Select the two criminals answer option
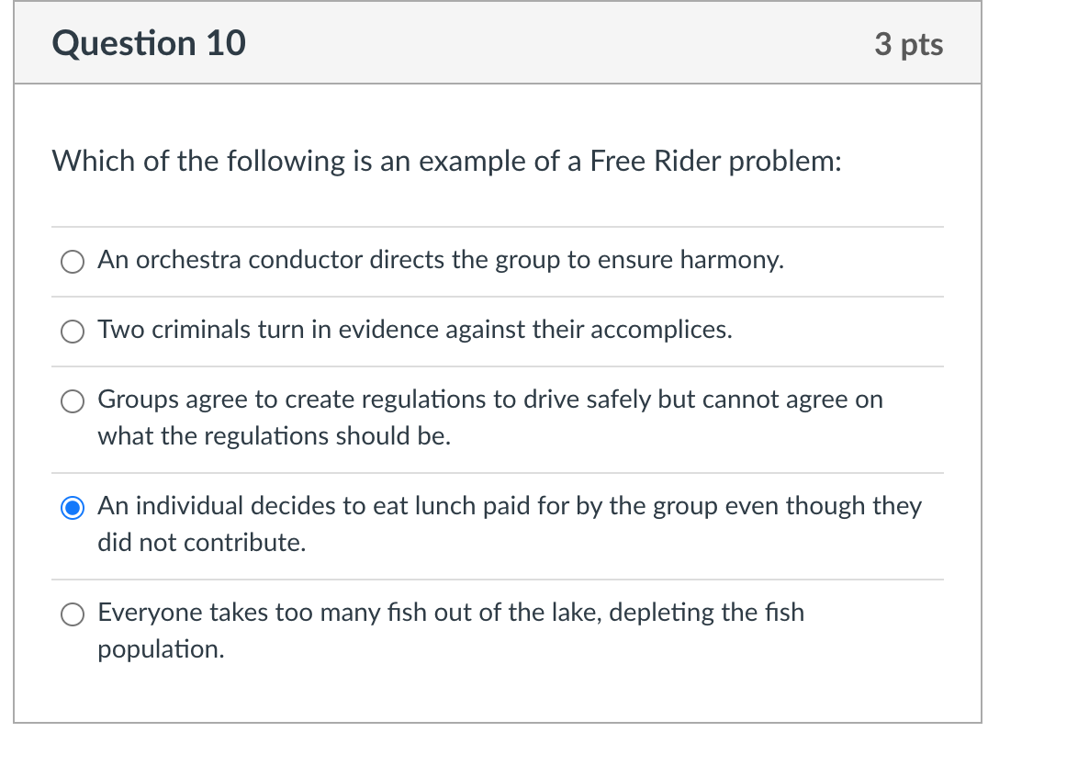The image size is (1089, 777). click(x=73, y=331)
